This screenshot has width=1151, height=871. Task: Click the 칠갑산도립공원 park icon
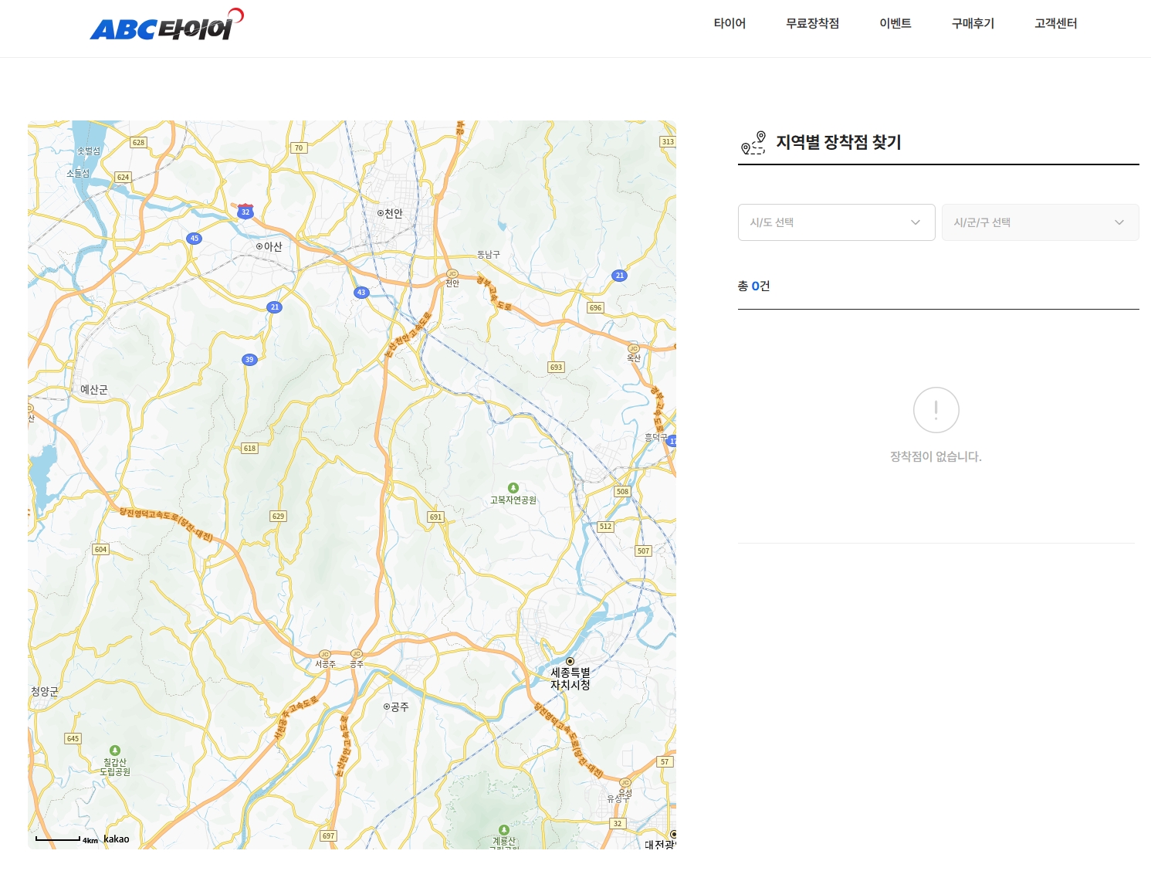tap(116, 748)
